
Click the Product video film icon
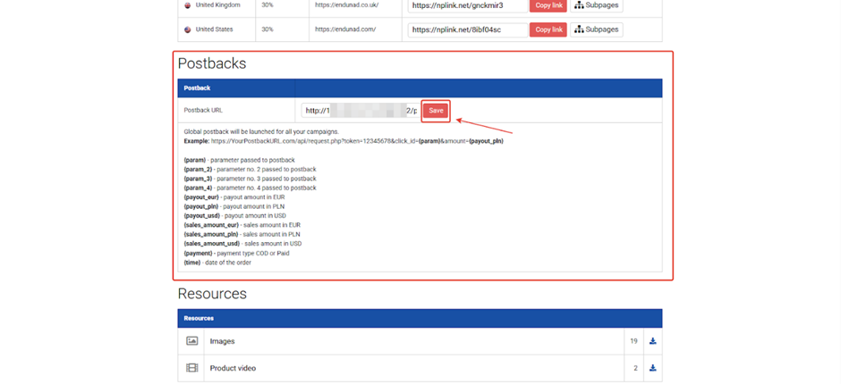pos(191,368)
